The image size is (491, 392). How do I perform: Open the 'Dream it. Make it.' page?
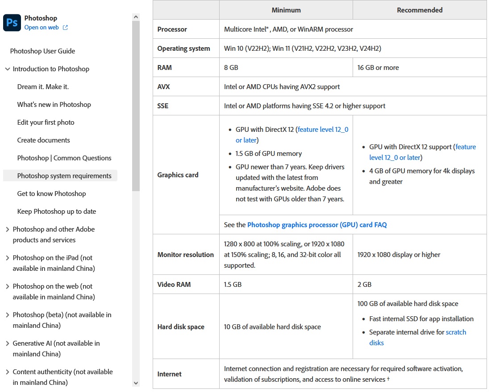coord(43,86)
